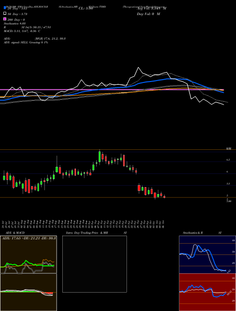Open the ADX indicator chart panel
The height and width of the screenshot is (311, 236).
click(x=28, y=254)
